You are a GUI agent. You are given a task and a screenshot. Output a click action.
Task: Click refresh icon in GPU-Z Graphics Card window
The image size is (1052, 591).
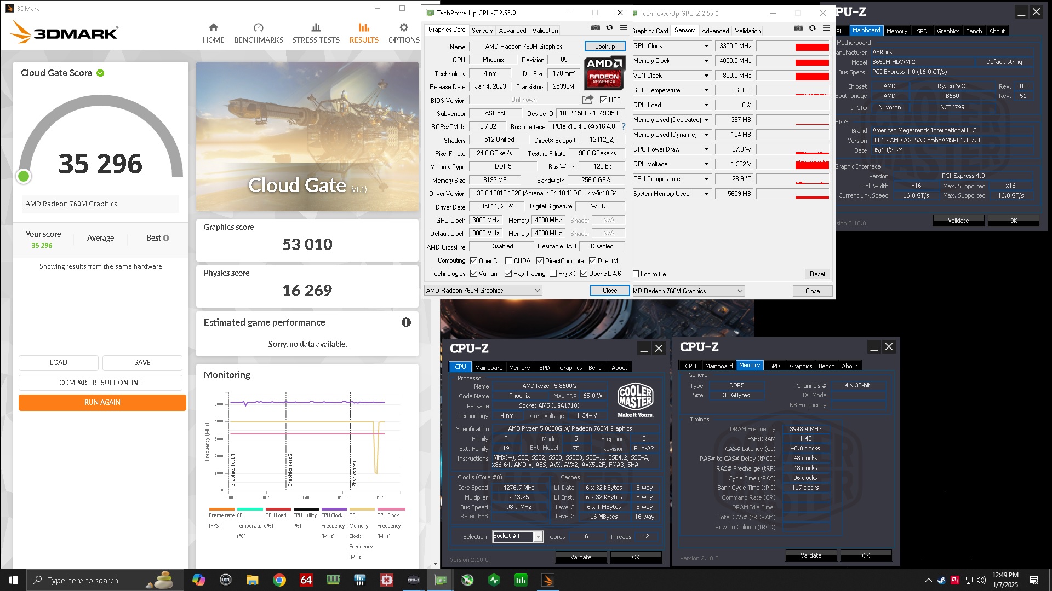click(x=609, y=28)
